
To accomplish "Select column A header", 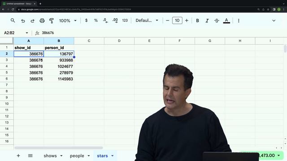I will (x=29, y=41).
